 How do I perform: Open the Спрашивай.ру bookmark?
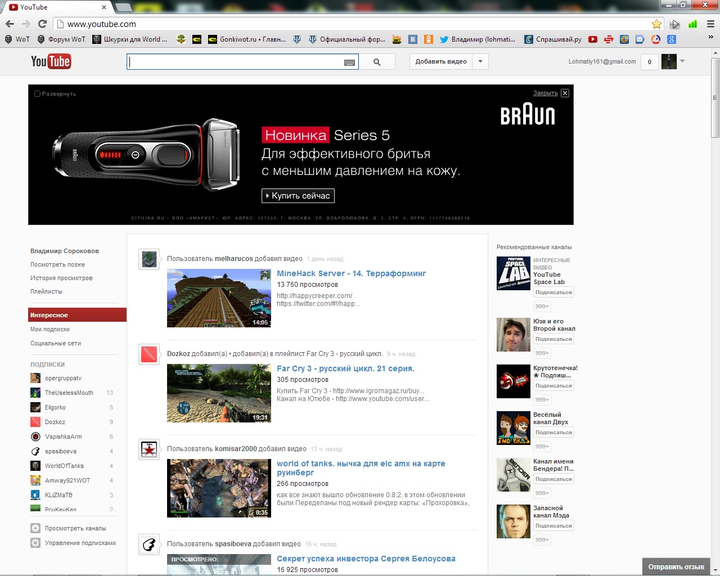click(x=553, y=39)
